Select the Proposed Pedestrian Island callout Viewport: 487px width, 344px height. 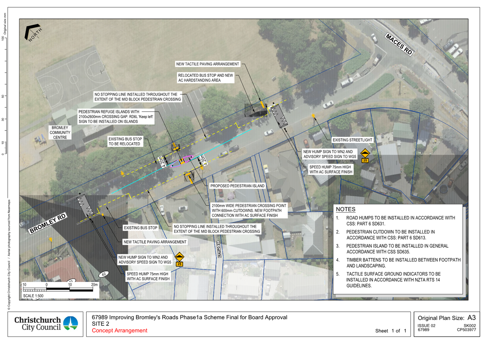tap(237, 186)
